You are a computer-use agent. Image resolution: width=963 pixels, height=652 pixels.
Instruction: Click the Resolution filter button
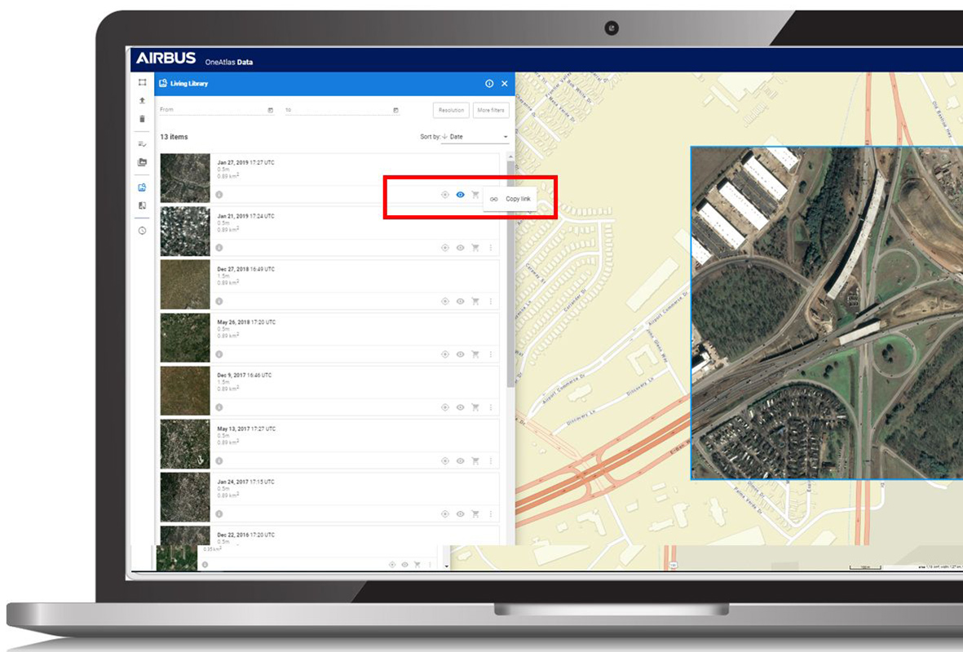451,110
